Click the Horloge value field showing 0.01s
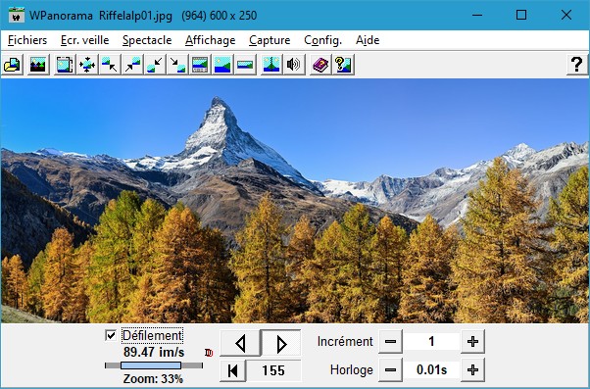Screen dimensions: 590x389 pyautogui.click(x=431, y=369)
